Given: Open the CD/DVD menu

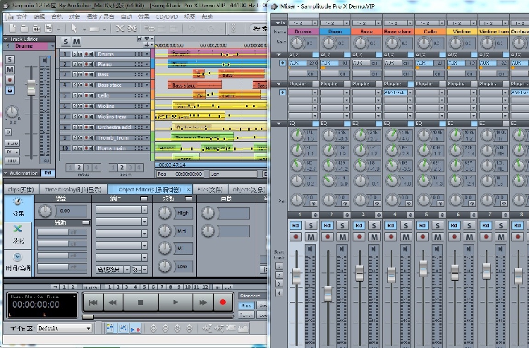Looking at the screenshot, I should pos(166,16).
